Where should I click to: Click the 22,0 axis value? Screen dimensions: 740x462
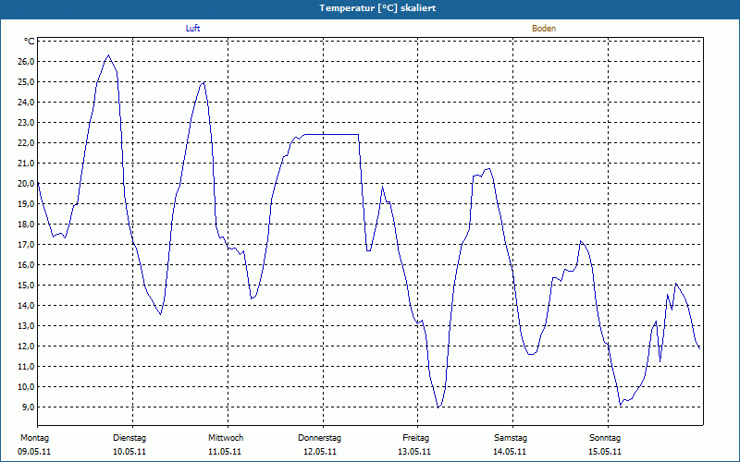tap(26, 143)
